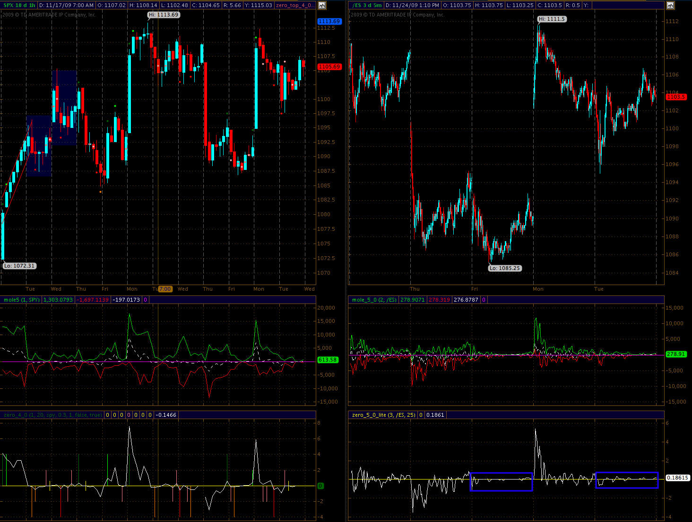Open the SPX 10 d 1h symbol label

tap(19, 6)
